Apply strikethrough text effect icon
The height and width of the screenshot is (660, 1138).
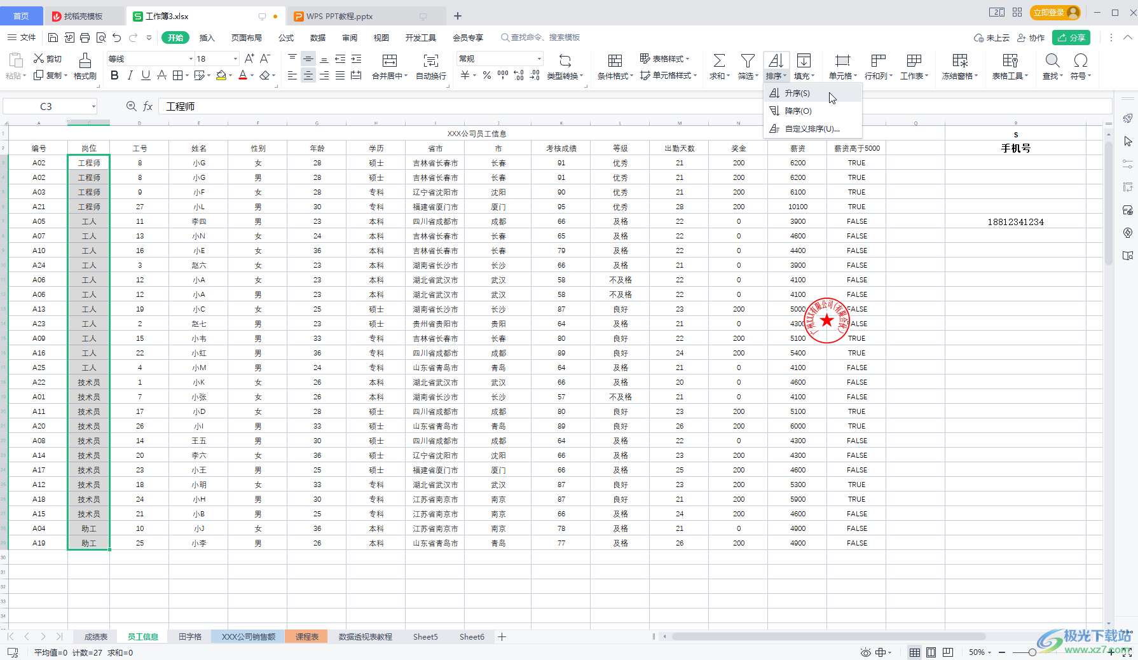pos(162,76)
